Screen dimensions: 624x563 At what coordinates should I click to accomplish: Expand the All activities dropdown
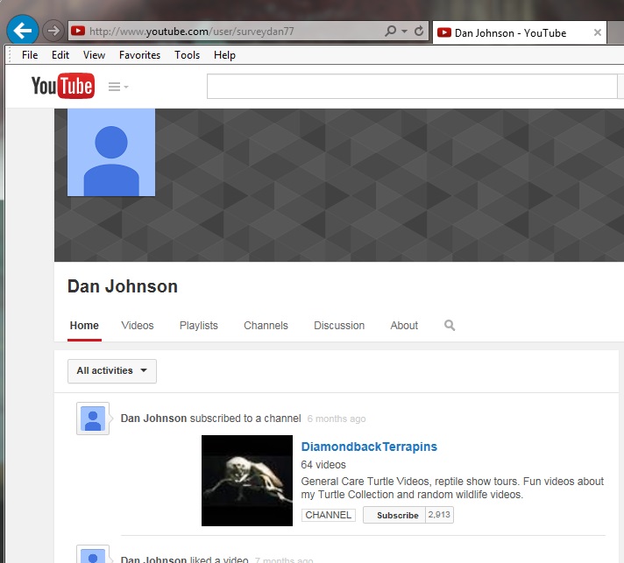(x=112, y=371)
